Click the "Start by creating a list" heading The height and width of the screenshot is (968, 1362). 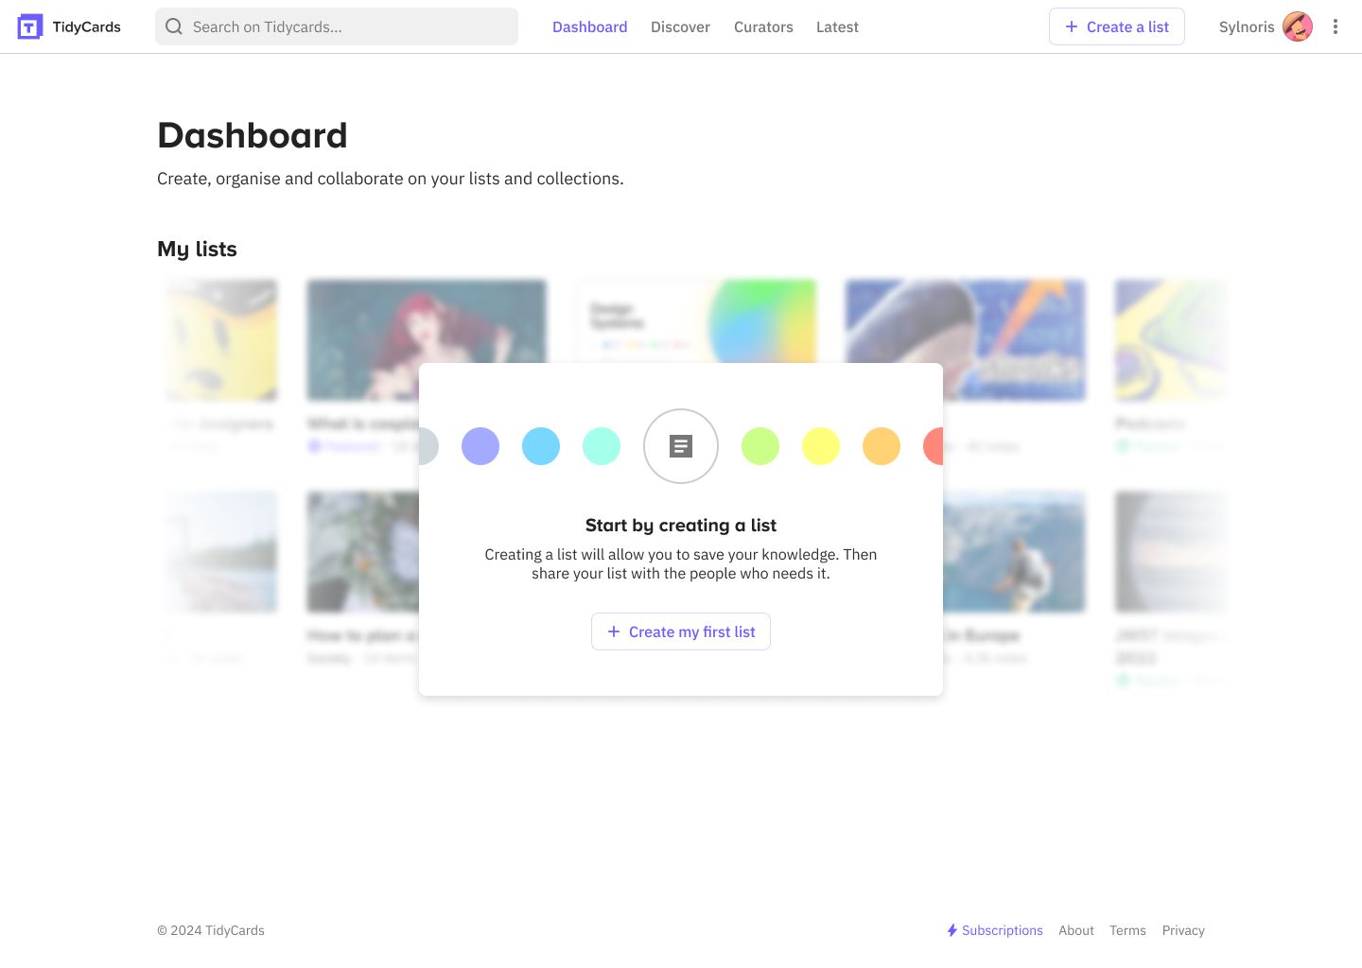click(681, 525)
